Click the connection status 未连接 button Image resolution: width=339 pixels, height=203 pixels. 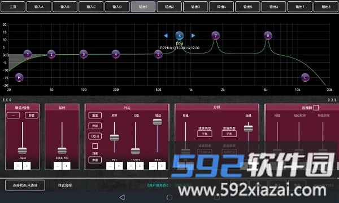coord(25,186)
